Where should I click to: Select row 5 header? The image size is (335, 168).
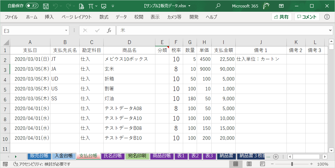[x=5, y=89]
